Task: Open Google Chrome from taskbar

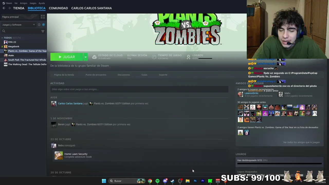Action: tap(150, 181)
